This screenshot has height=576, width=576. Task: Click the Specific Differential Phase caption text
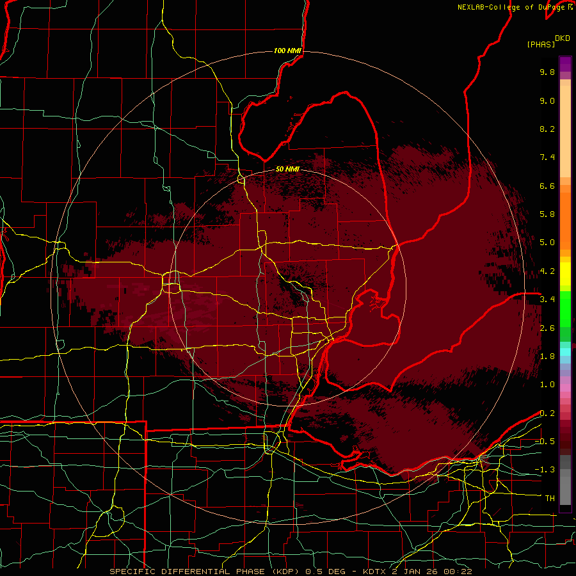291,572
